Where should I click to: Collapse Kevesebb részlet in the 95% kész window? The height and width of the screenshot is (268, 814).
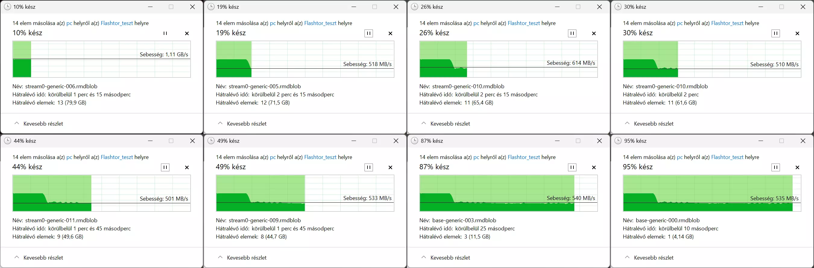pos(649,257)
